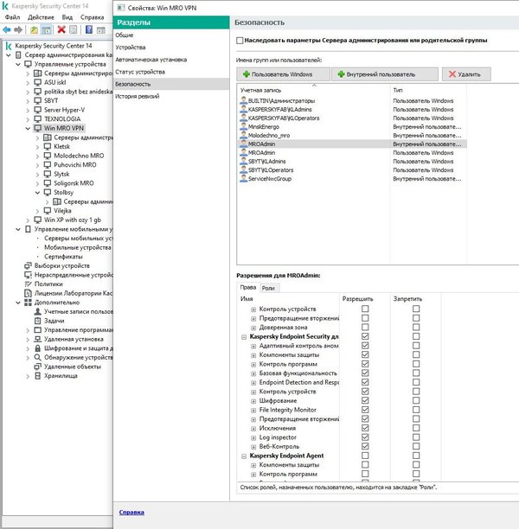Click the Back arrow toolbar icon

pos(7,29)
